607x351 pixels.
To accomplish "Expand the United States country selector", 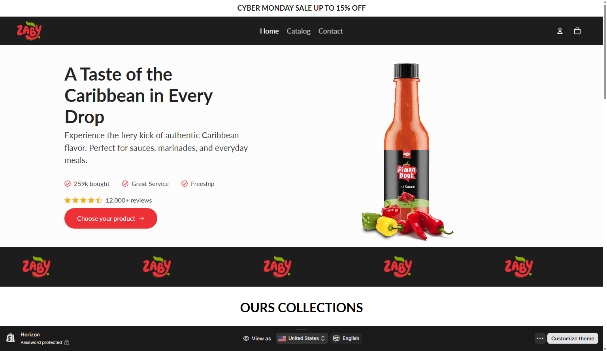I will point(302,338).
